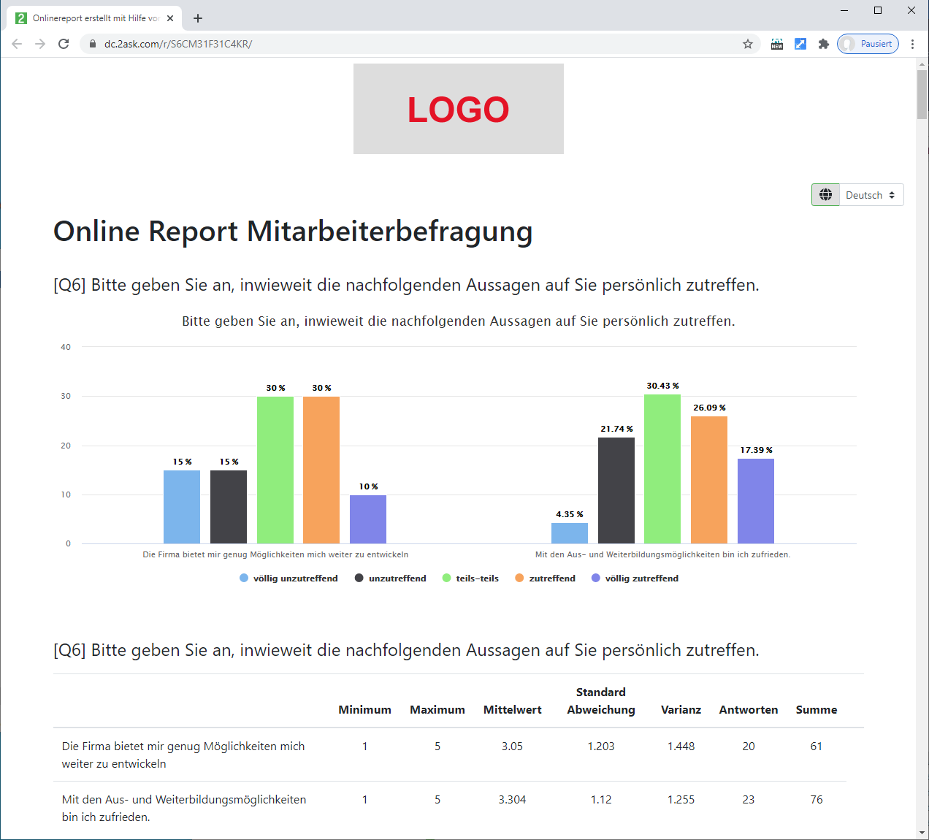Screen dimensions: 929x840
Task: Reload the current report page
Action: pyautogui.click(x=64, y=44)
